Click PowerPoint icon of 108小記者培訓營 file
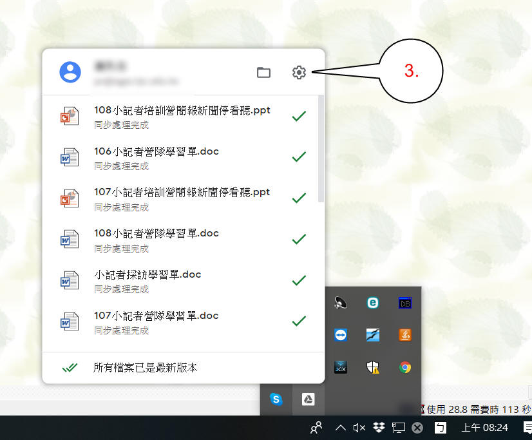Image resolution: width=532 pixels, height=440 pixels. (x=70, y=116)
